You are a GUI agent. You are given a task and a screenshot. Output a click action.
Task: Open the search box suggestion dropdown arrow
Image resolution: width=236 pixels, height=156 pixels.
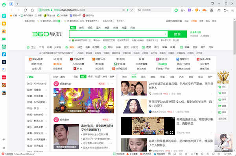tap(165, 34)
